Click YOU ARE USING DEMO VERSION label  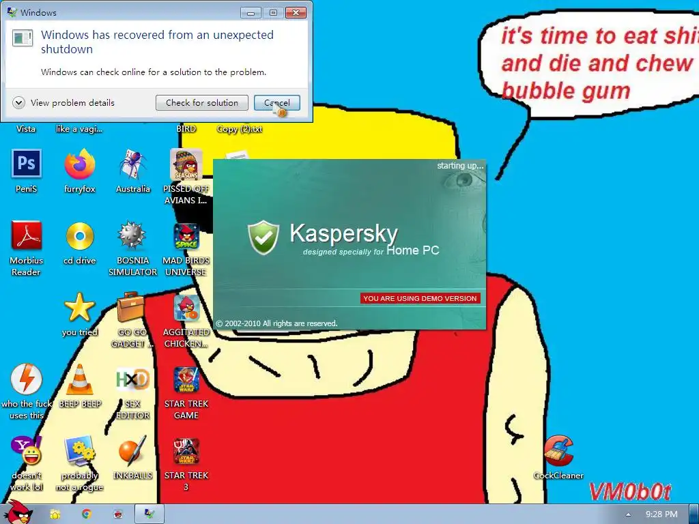click(420, 298)
